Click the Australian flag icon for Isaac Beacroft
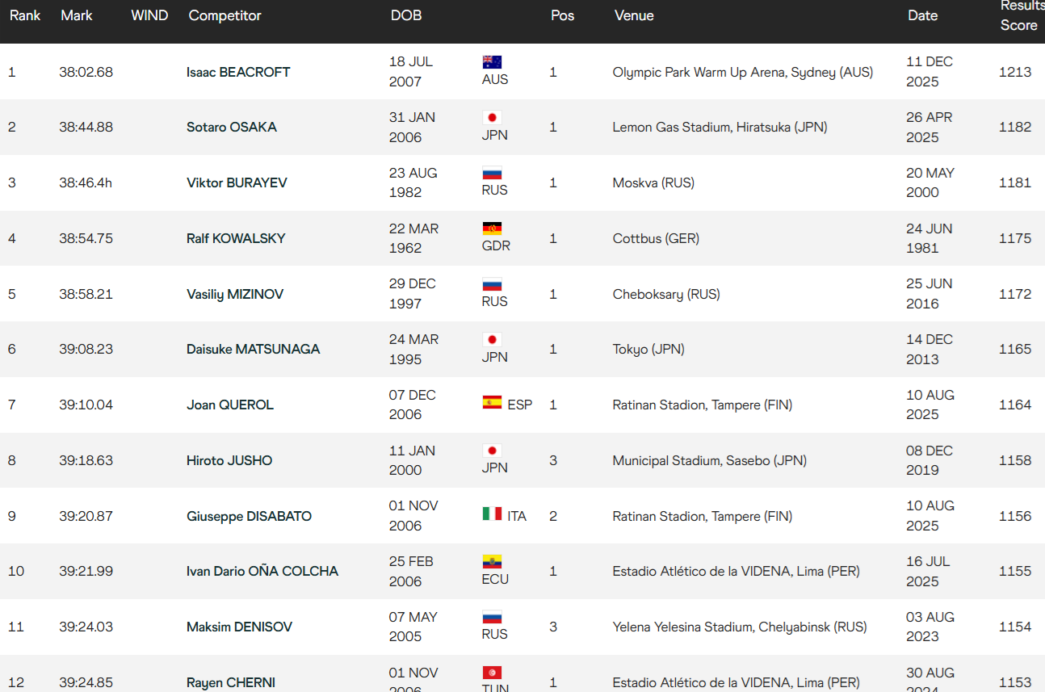Screen dimensions: 1045x692 point(492,62)
